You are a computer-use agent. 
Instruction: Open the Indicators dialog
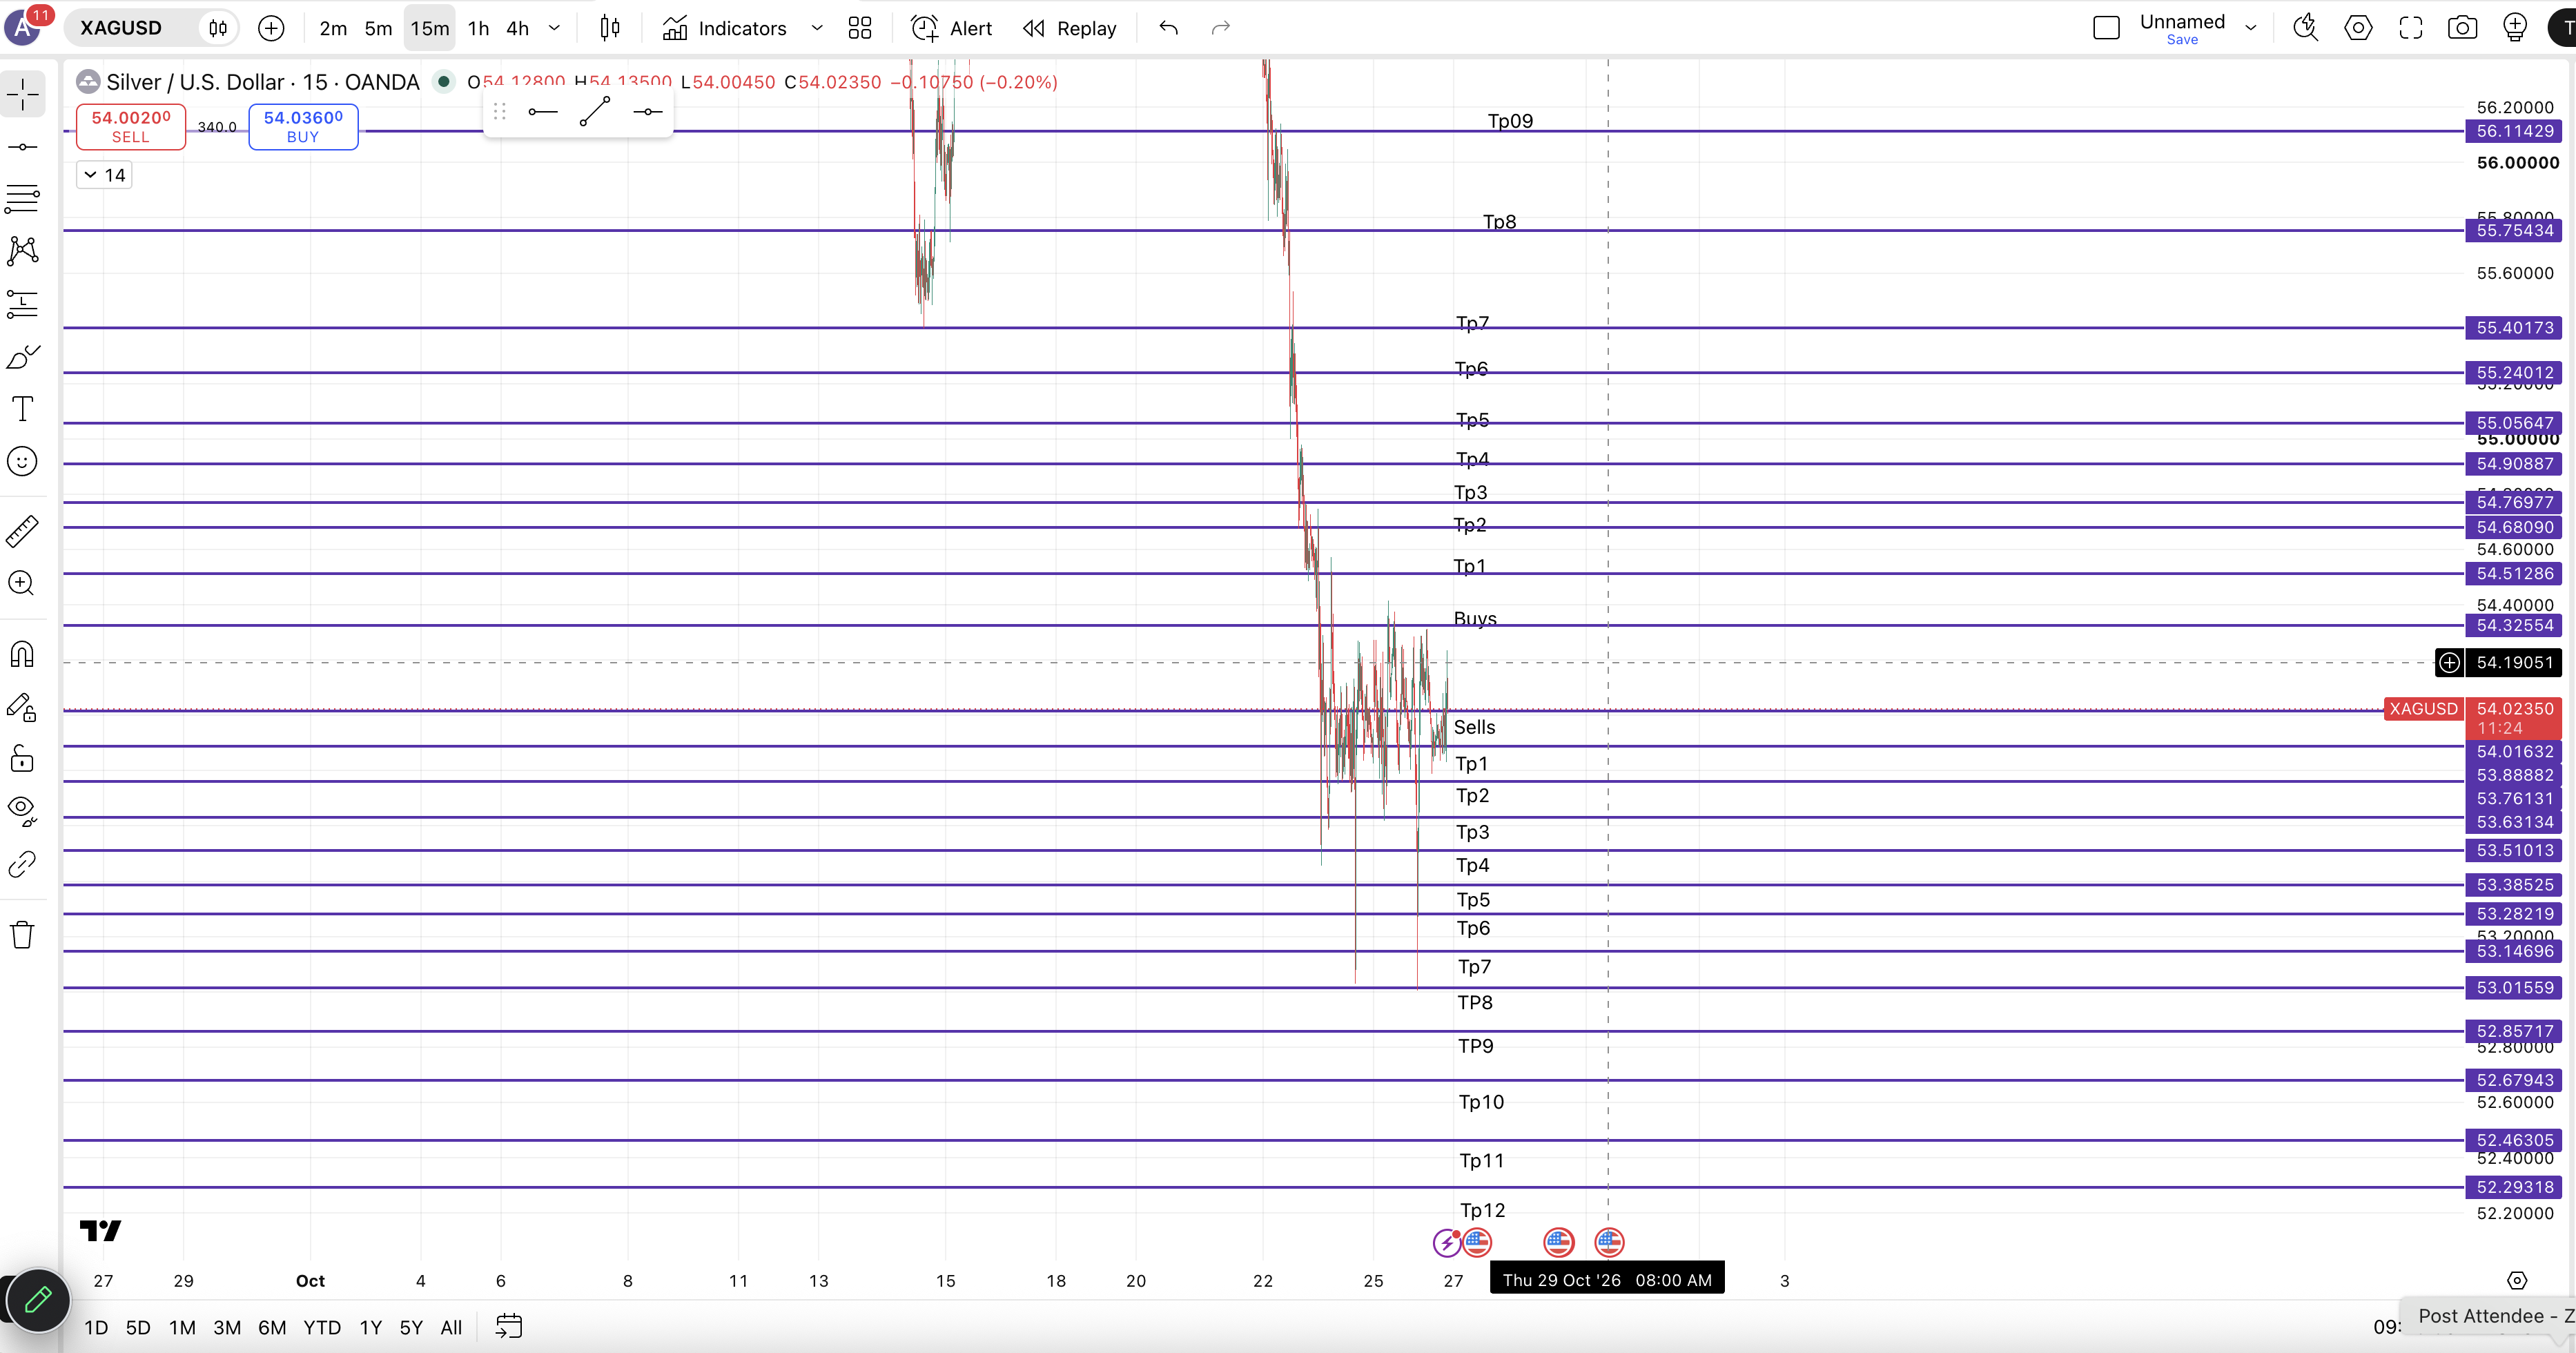pos(725,28)
